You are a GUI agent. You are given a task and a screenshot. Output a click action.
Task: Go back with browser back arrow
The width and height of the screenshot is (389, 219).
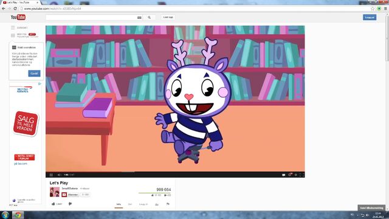(4, 9)
